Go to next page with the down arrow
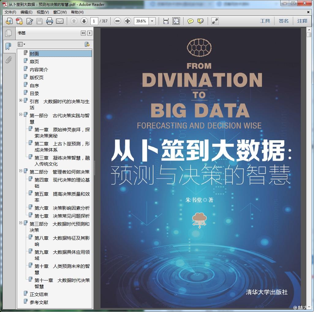 (84, 21)
